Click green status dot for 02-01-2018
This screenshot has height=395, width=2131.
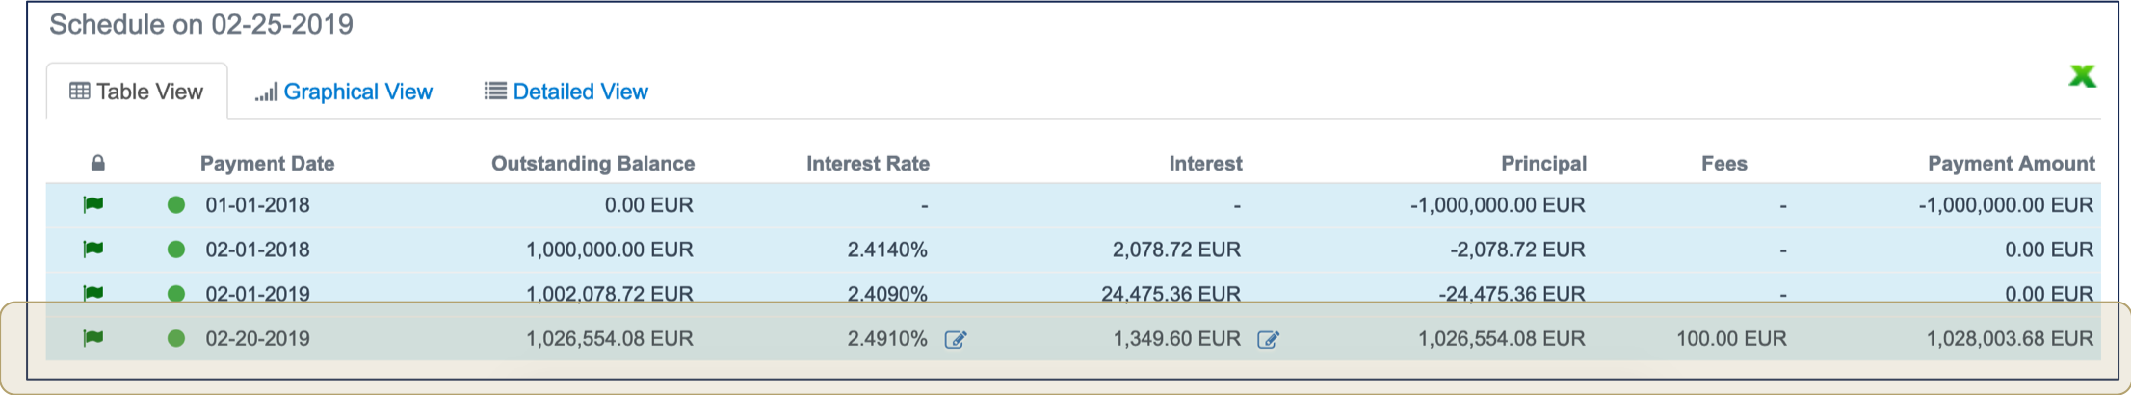pyautogui.click(x=176, y=250)
